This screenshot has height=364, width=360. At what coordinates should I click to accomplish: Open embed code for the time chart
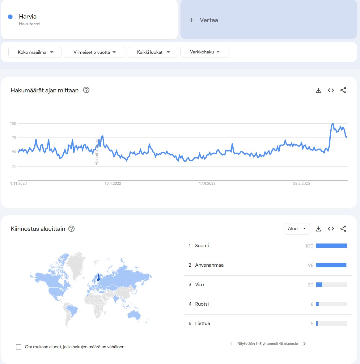(331, 90)
